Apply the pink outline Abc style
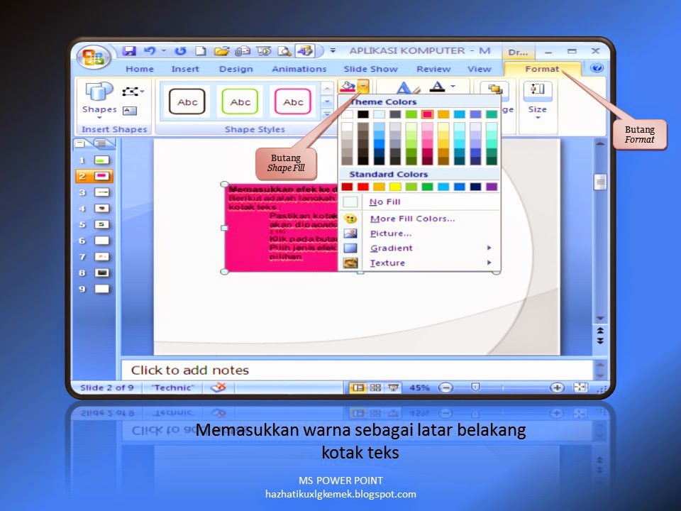This screenshot has height=511, width=681. pos(293,101)
